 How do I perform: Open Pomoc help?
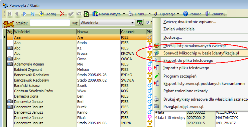(x=192, y=14)
